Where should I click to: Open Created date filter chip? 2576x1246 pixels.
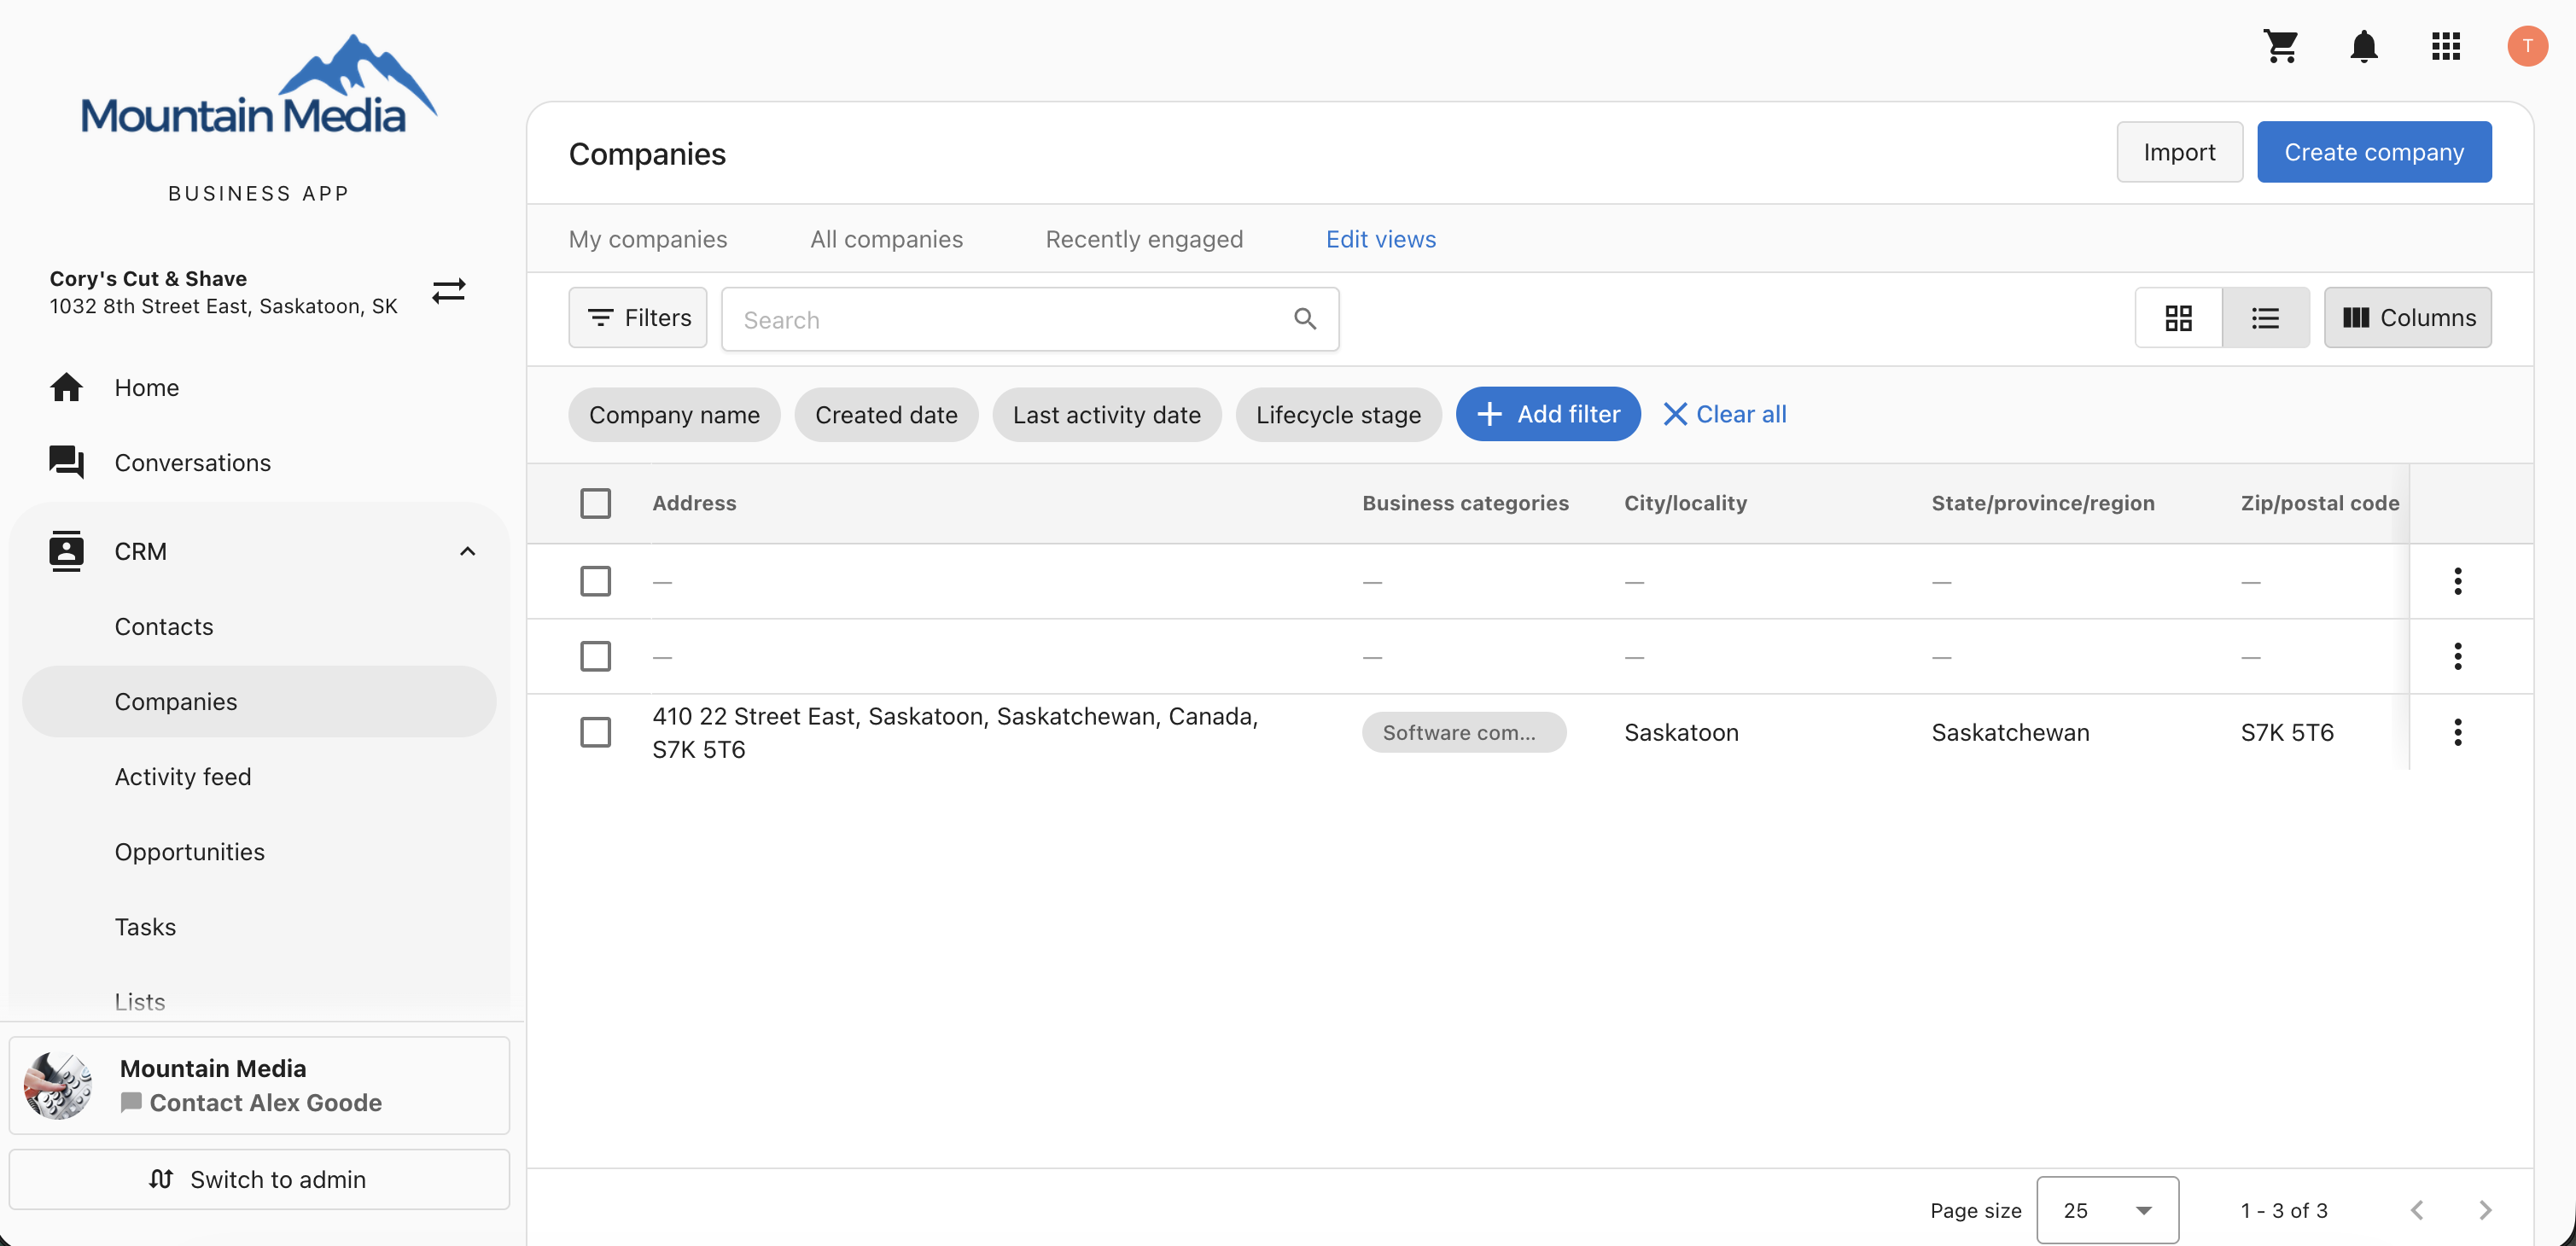886,414
